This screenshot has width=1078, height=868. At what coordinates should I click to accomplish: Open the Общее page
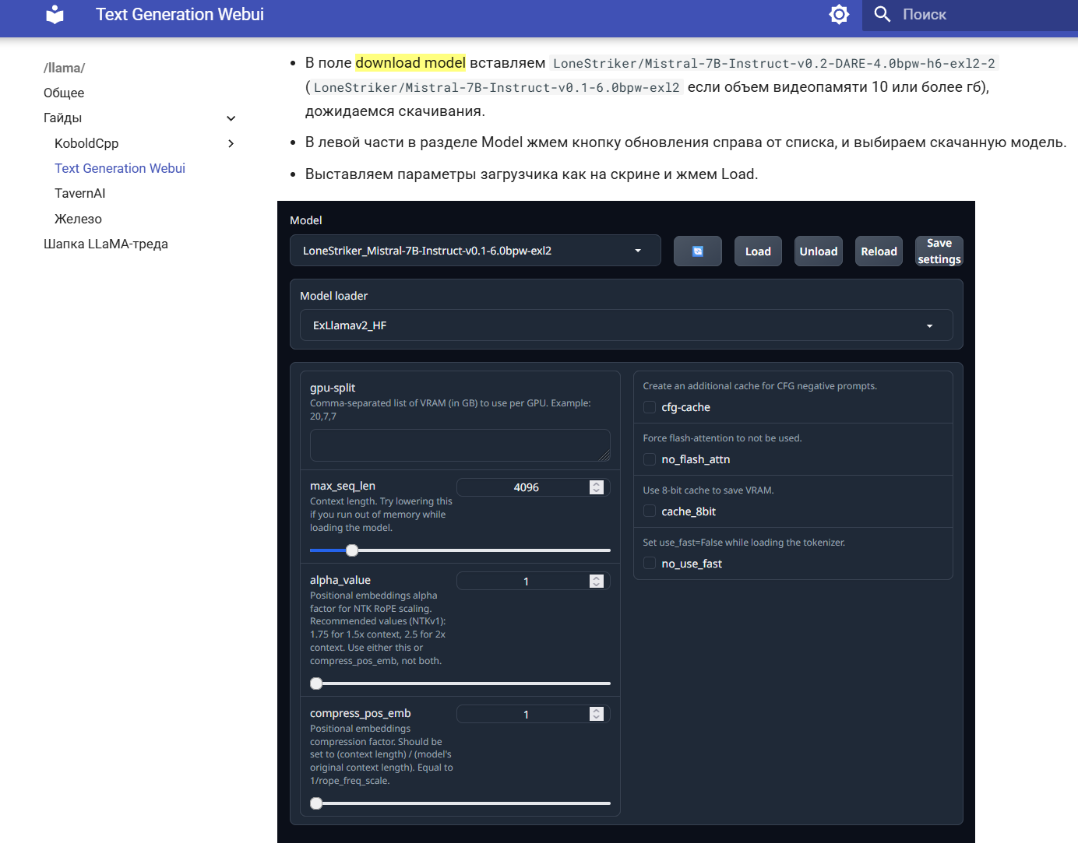coord(64,93)
